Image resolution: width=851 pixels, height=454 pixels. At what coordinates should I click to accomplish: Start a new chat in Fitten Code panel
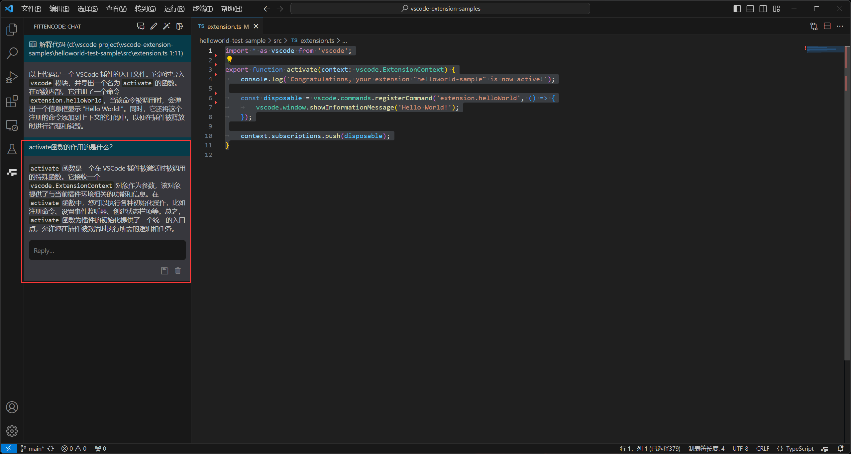141,26
